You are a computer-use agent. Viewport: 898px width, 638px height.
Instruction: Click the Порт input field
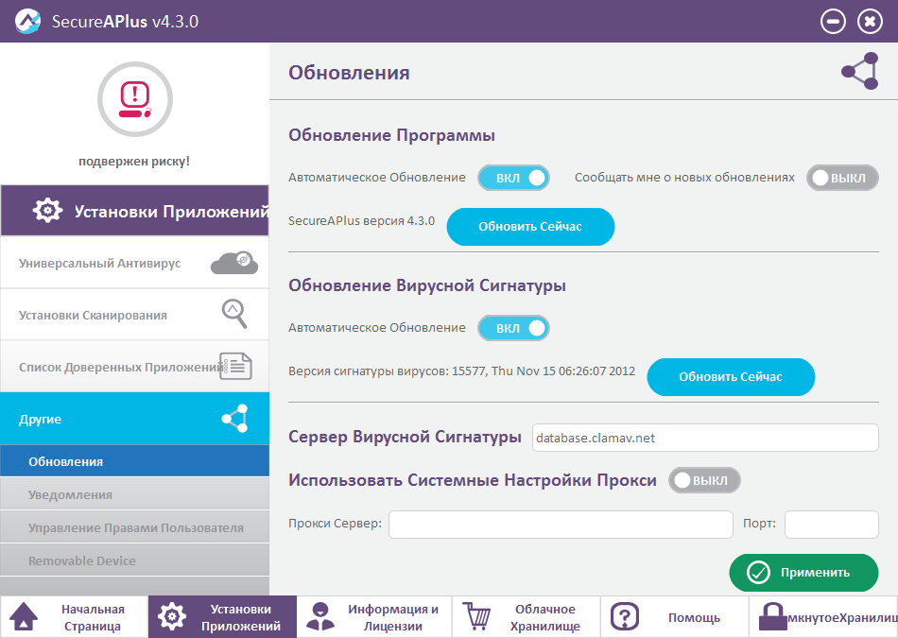[831, 524]
